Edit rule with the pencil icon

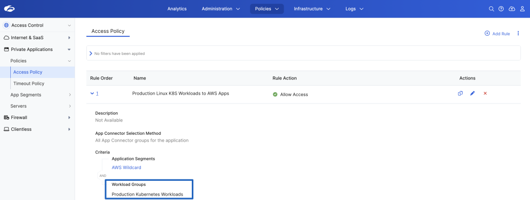(x=473, y=94)
